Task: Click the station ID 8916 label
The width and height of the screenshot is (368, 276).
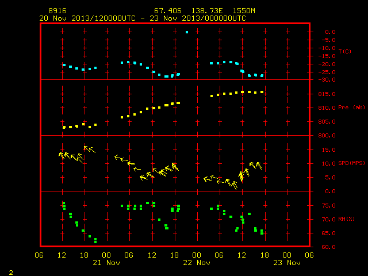Action: [x=57, y=11]
